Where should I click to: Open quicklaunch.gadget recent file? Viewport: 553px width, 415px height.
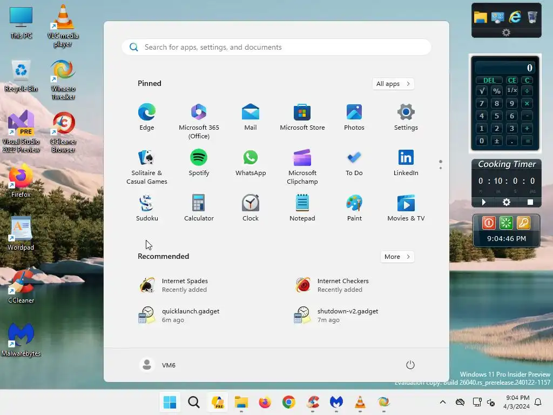coord(180,315)
